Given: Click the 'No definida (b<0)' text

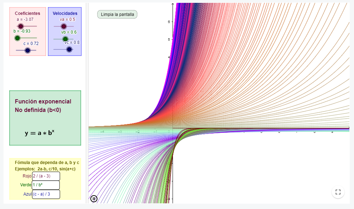Looking at the screenshot, I should pos(38,110).
